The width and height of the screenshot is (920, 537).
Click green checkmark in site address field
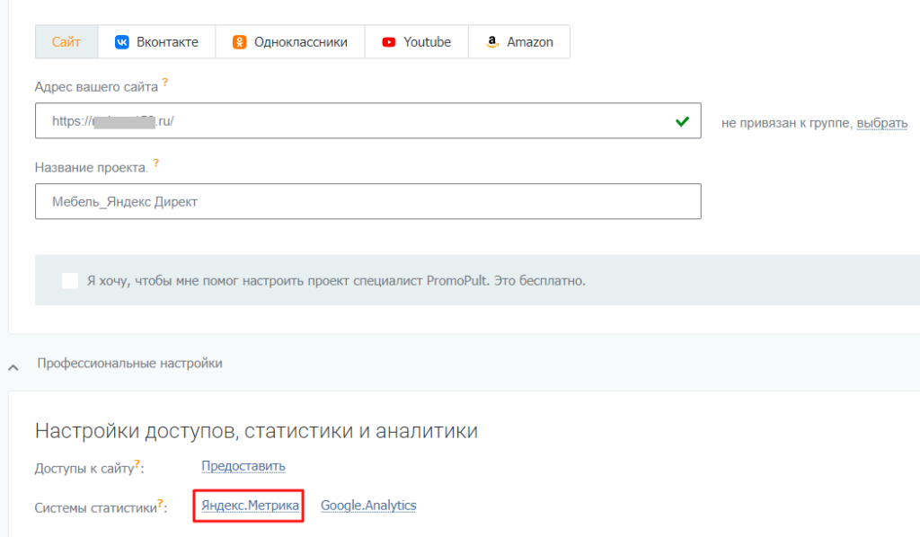tap(683, 121)
